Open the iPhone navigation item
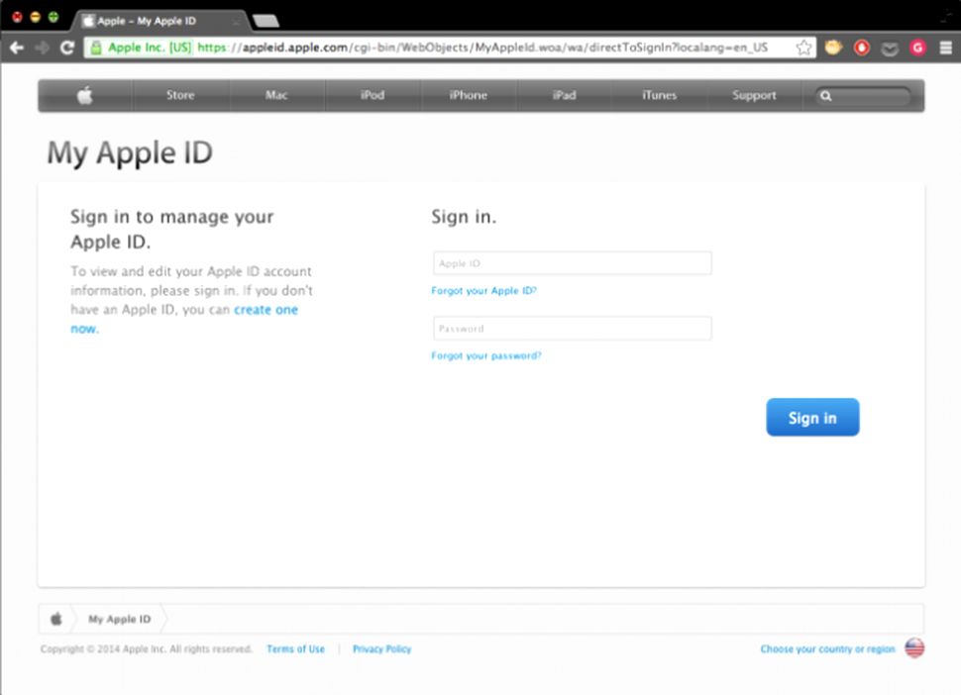This screenshot has height=695, width=961. (468, 96)
